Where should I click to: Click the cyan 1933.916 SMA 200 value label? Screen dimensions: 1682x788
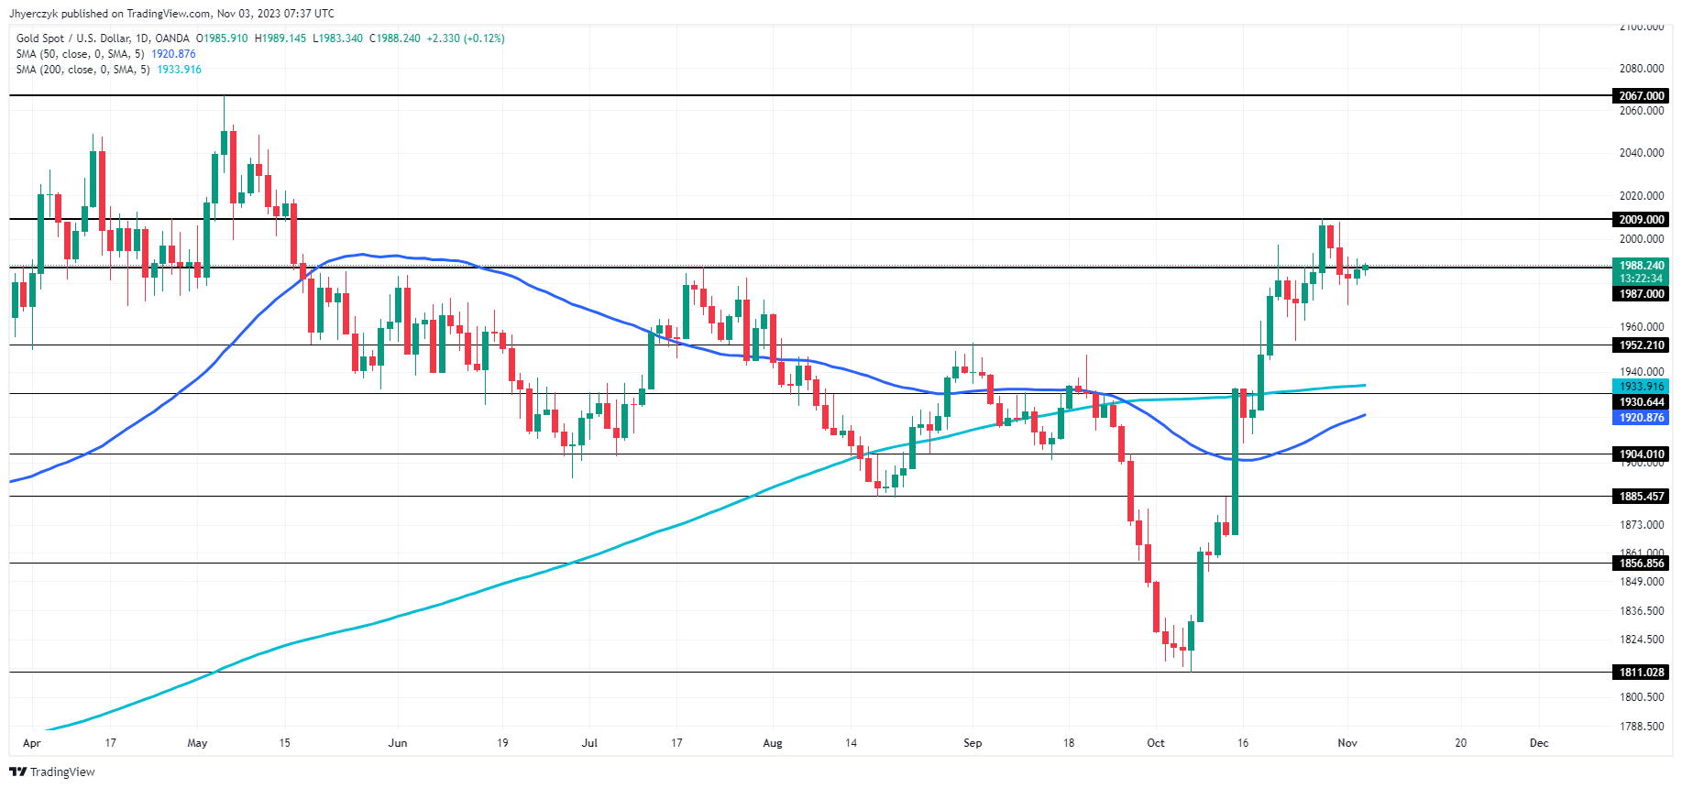pyautogui.click(x=1640, y=387)
